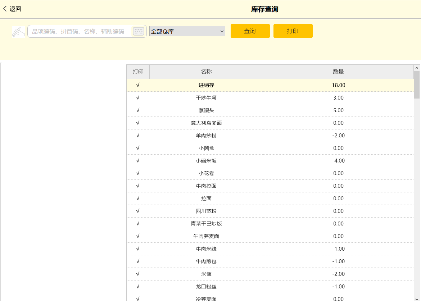421x301 pixels.
Task: Click the handwriting pen icon
Action: pos(18,32)
